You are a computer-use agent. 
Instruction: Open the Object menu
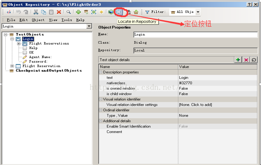click(x=38, y=20)
